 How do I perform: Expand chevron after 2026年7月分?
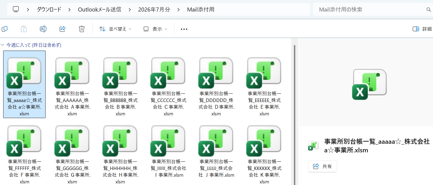pos(178,10)
